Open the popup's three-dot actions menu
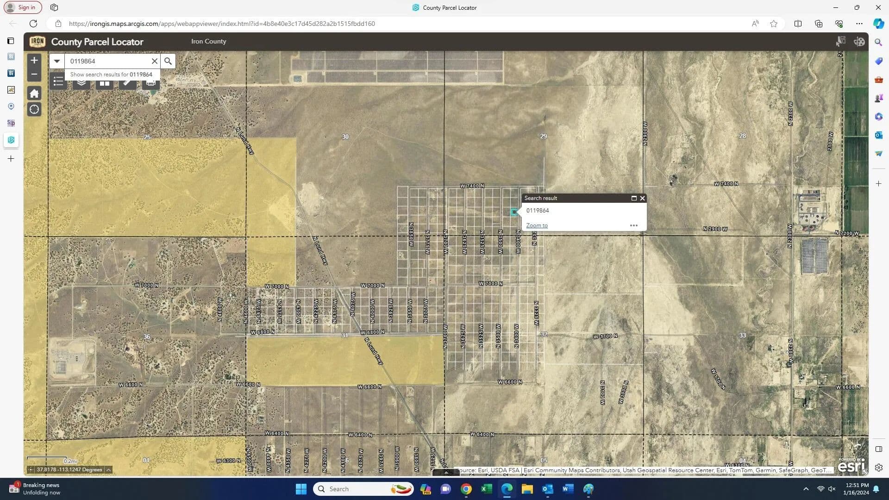889x500 pixels. pyautogui.click(x=633, y=225)
